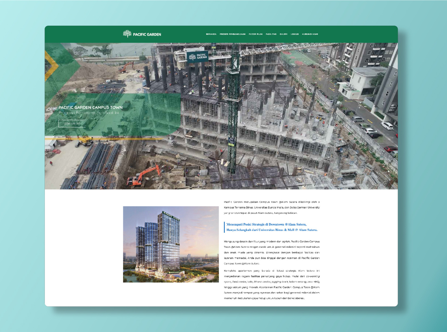This screenshot has height=332, width=447.
Task: Click the Pacific Garden tree logo icon
Action: pos(127,34)
